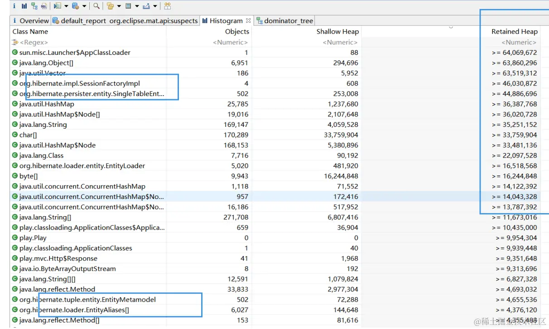
Task: Run expert system test reports icon
Action: click(76, 6)
